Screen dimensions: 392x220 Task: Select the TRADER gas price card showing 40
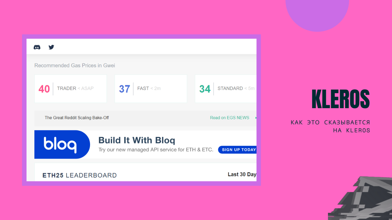[70, 89]
